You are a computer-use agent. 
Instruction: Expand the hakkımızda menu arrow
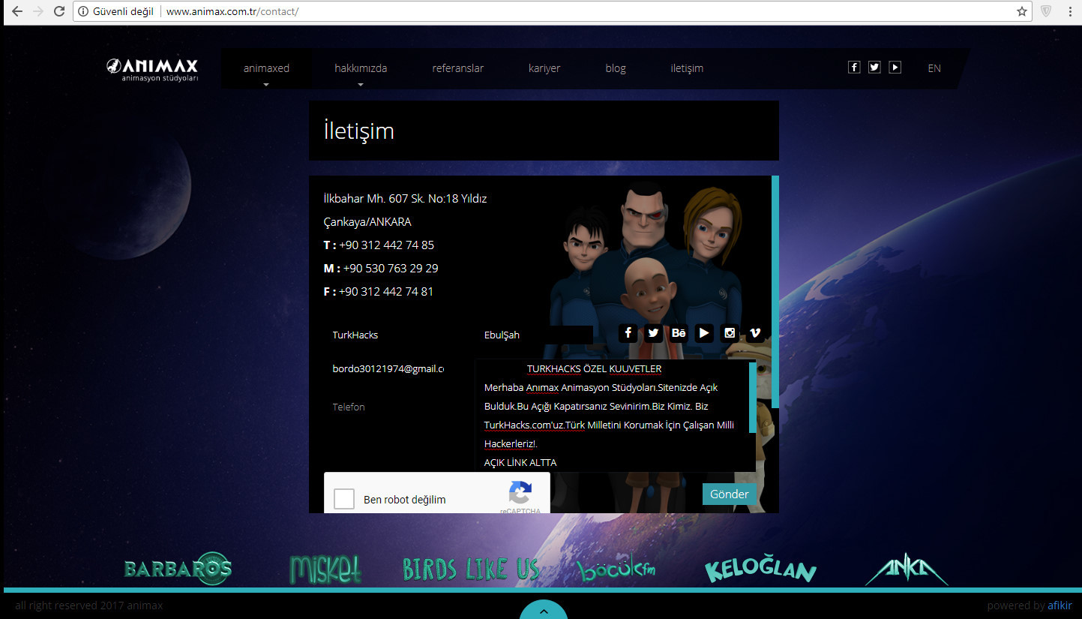[x=361, y=85]
